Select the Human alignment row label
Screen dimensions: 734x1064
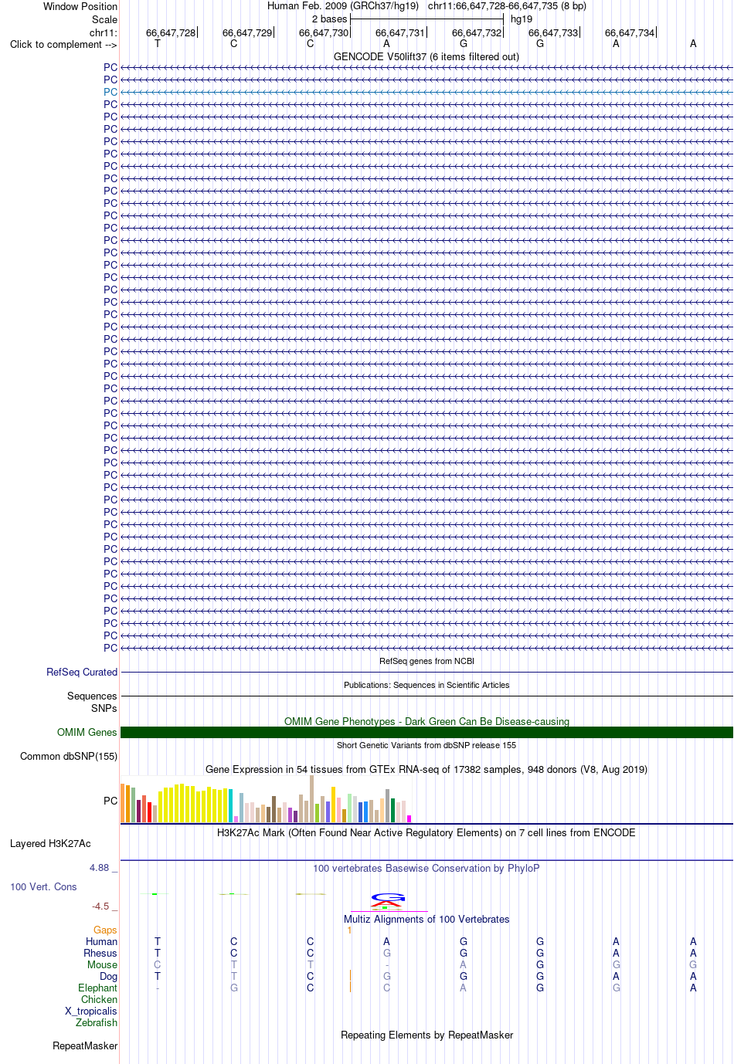[101, 941]
